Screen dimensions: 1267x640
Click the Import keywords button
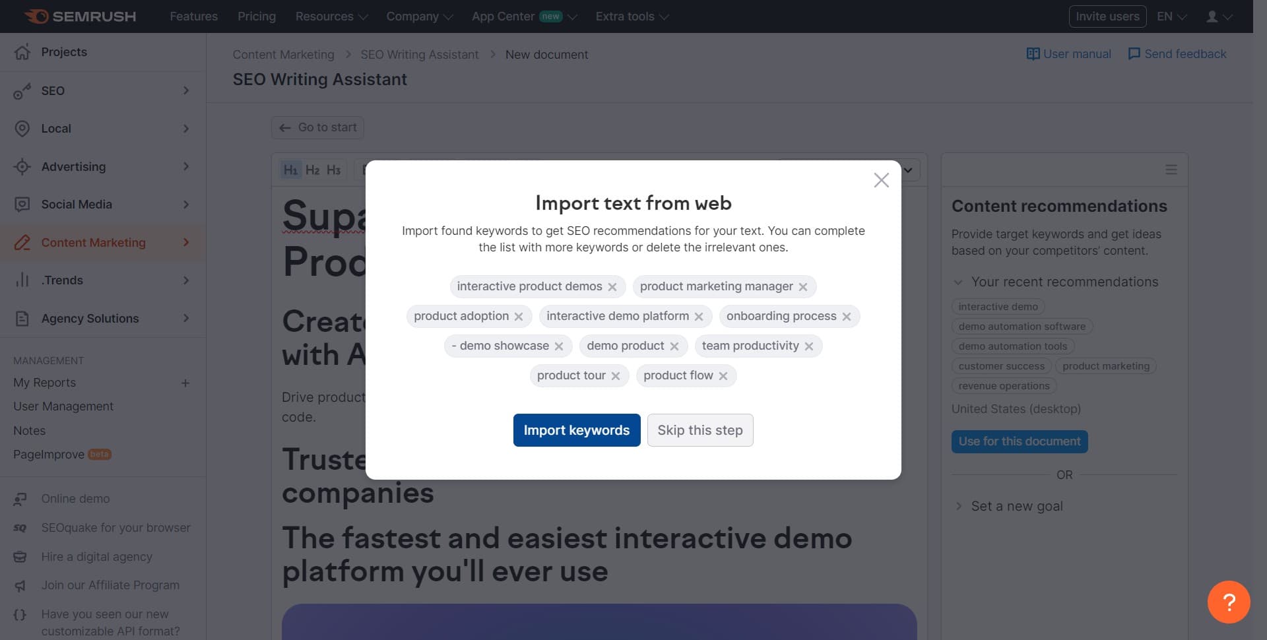tap(576, 430)
